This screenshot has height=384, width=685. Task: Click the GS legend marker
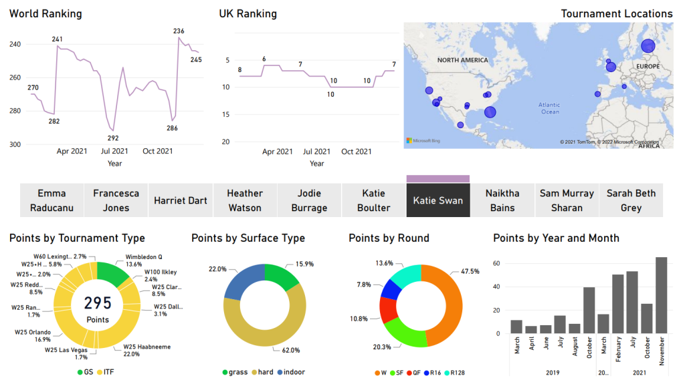click(x=80, y=372)
